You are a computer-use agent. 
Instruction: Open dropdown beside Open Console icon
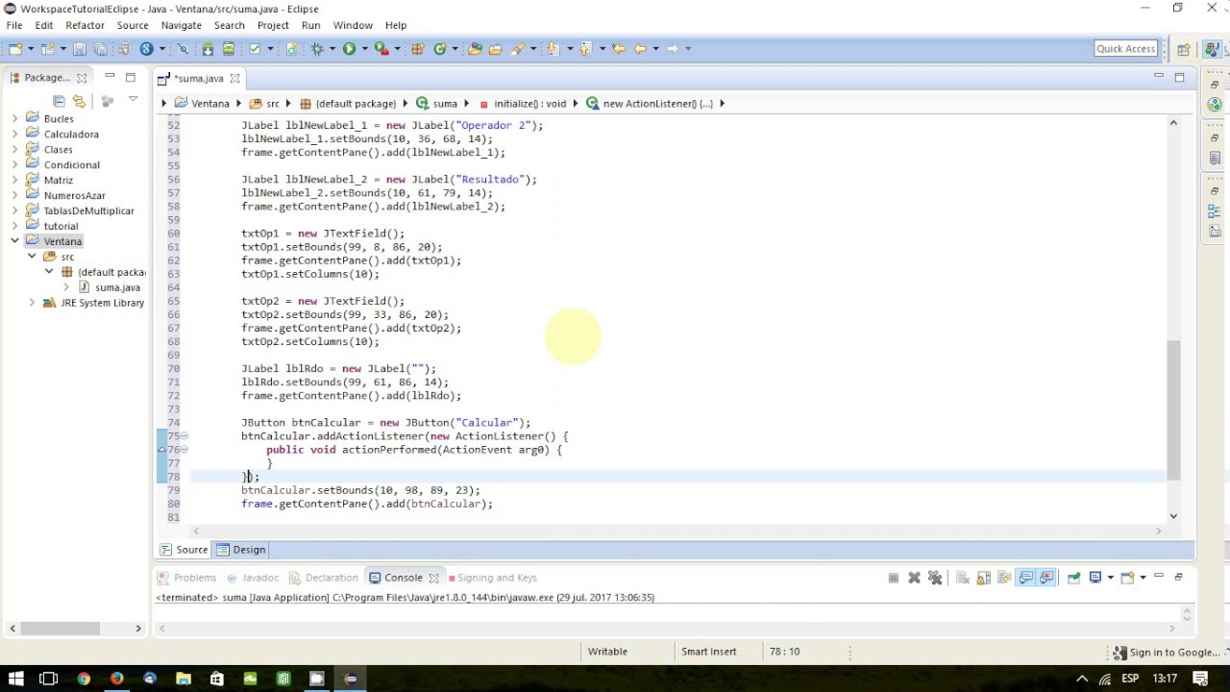pos(1143,578)
